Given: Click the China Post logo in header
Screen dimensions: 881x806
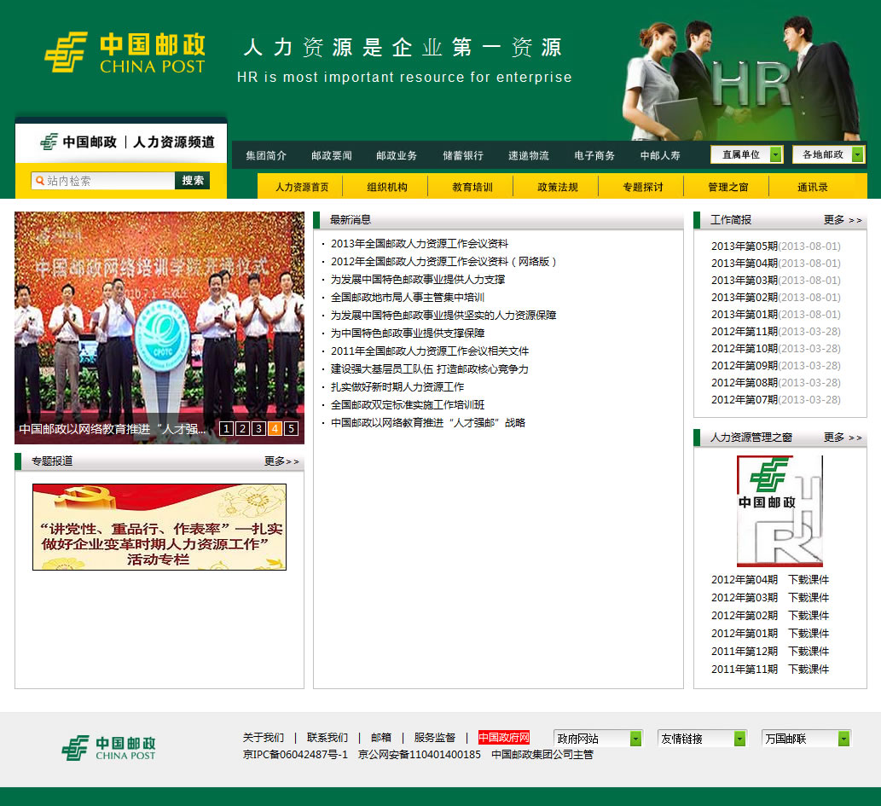Looking at the screenshot, I should (x=125, y=52).
